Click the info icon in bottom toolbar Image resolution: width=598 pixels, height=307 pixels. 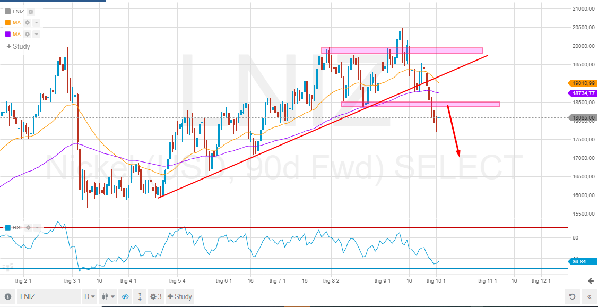click(8, 296)
